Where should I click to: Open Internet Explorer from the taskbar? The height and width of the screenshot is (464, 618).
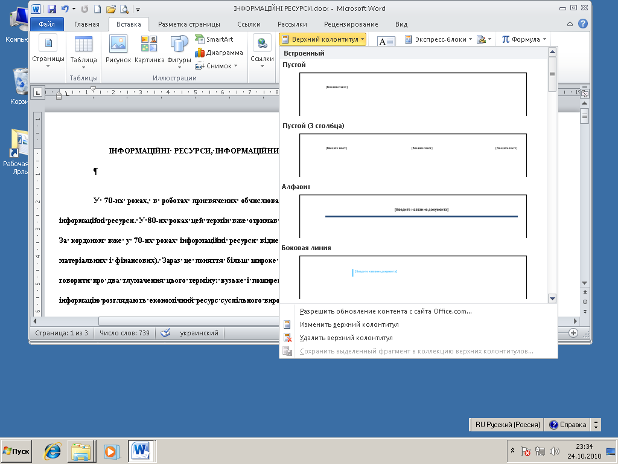coord(53,451)
